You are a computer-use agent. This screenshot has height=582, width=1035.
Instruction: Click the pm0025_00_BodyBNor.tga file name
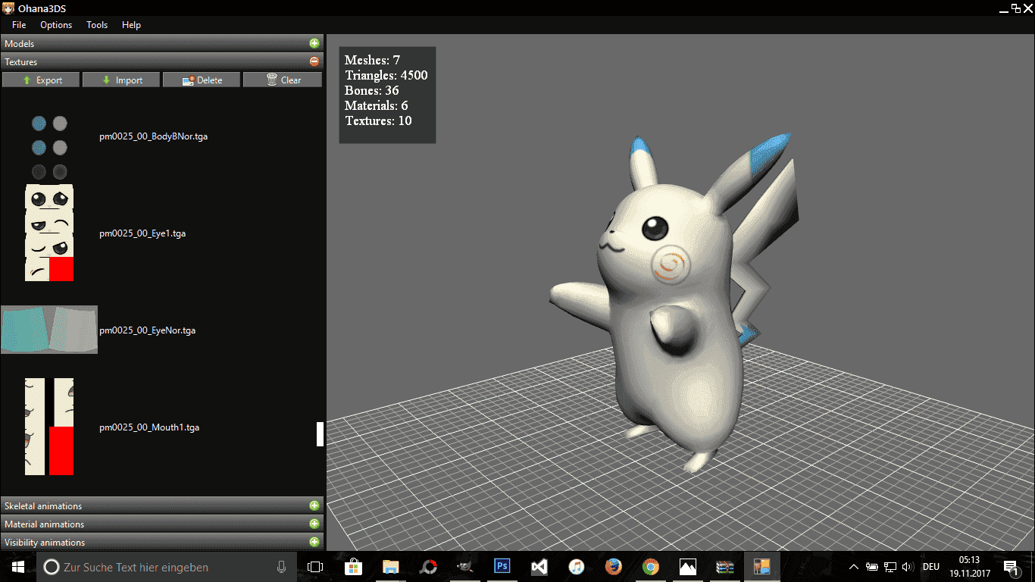[x=153, y=136]
